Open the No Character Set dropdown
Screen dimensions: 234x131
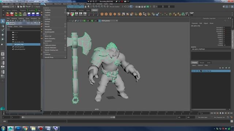click(219, 117)
